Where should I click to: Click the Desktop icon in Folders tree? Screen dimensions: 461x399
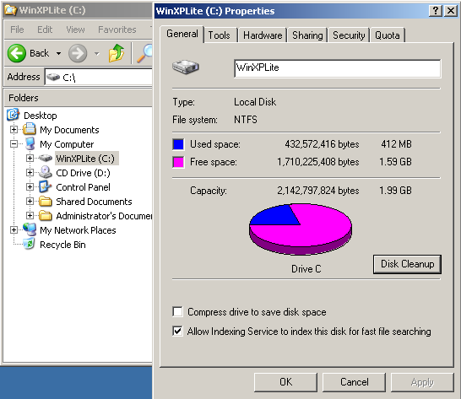point(14,115)
